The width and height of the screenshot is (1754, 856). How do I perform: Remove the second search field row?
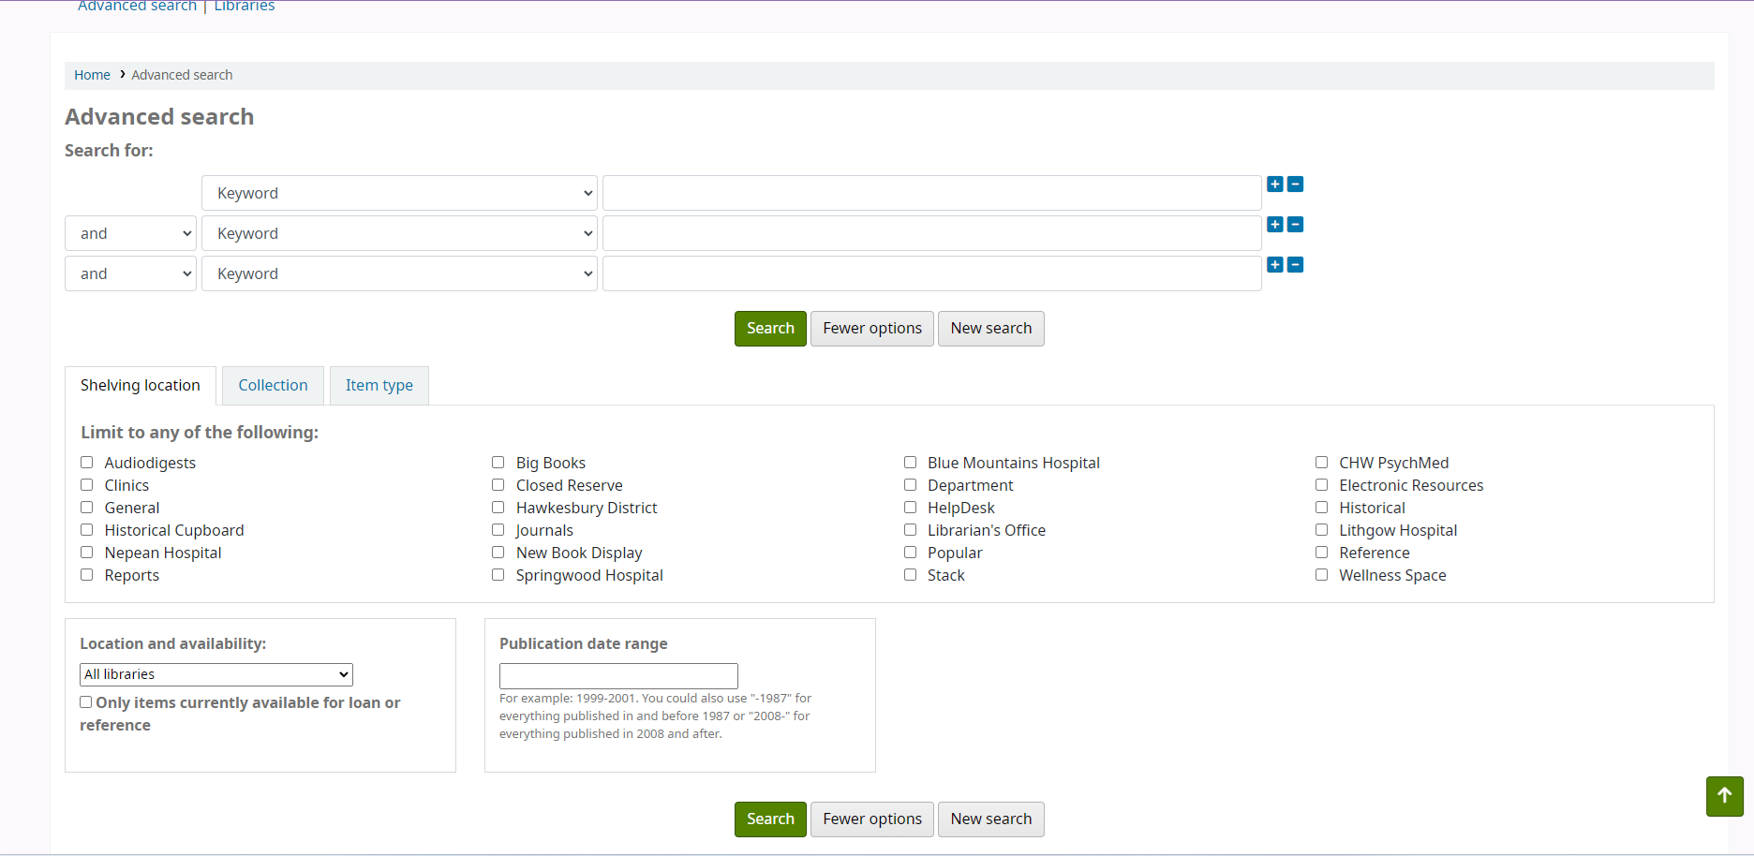[1295, 225]
